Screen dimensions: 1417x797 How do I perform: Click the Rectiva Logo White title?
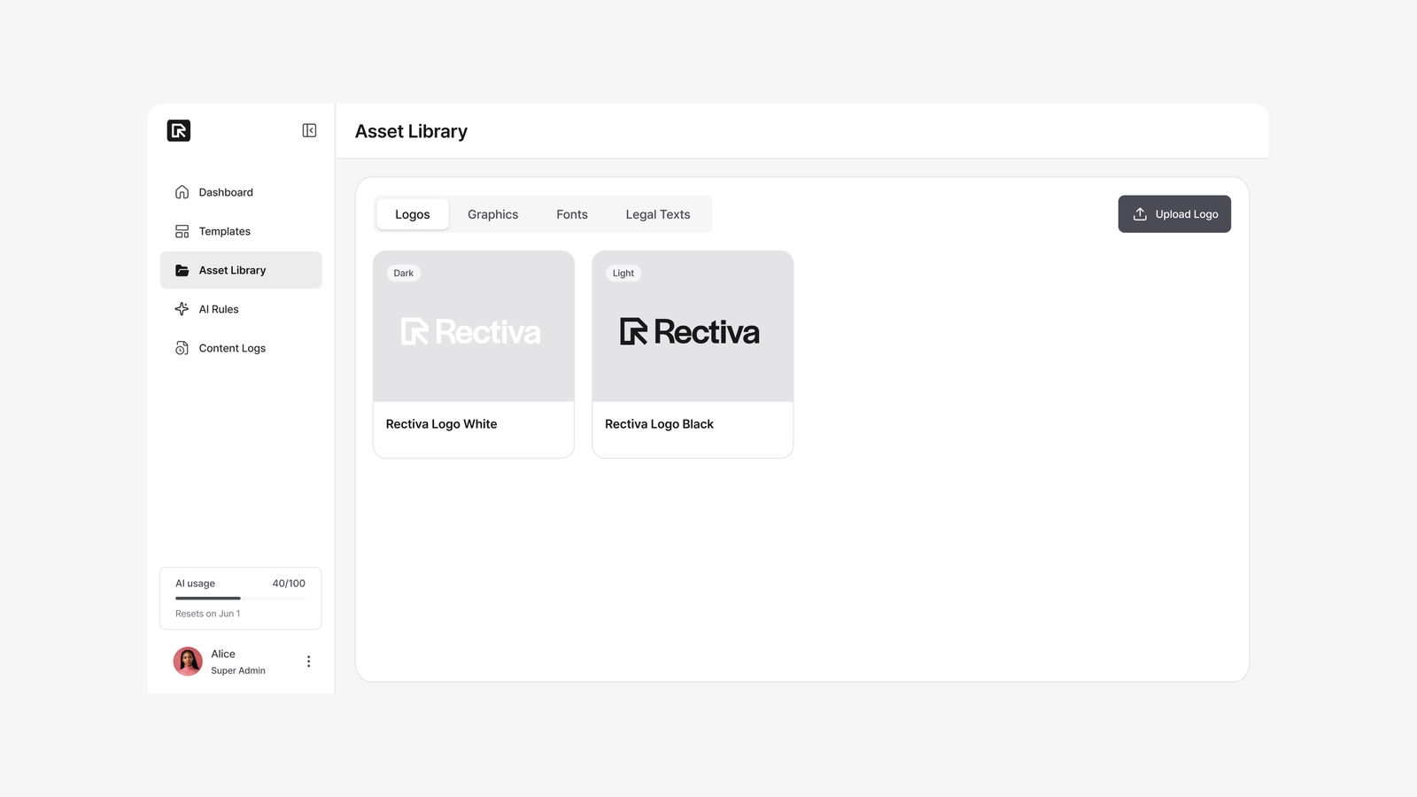tap(441, 424)
